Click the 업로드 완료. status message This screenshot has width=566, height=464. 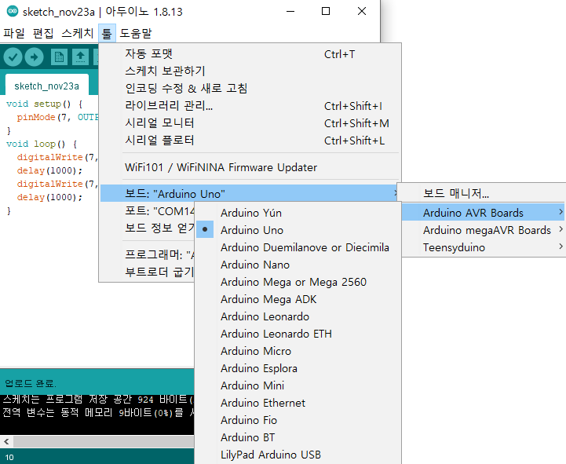click(x=31, y=383)
